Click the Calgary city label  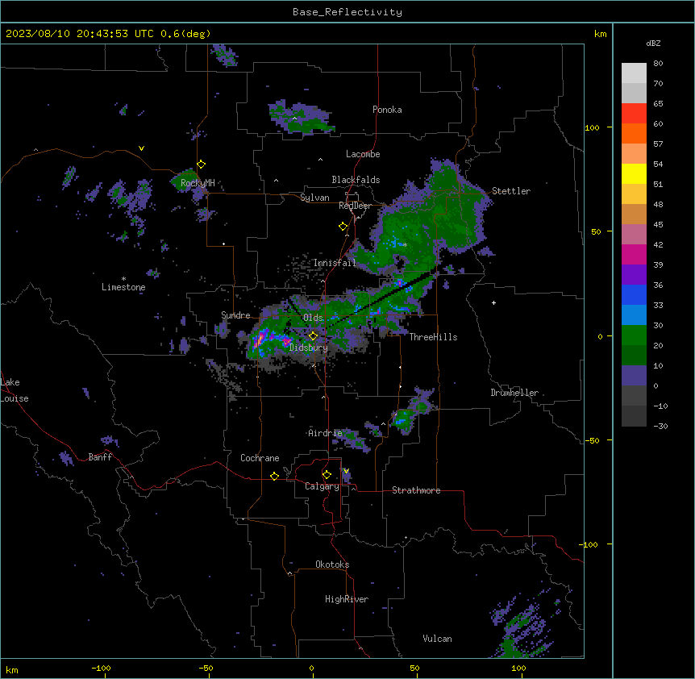click(323, 486)
